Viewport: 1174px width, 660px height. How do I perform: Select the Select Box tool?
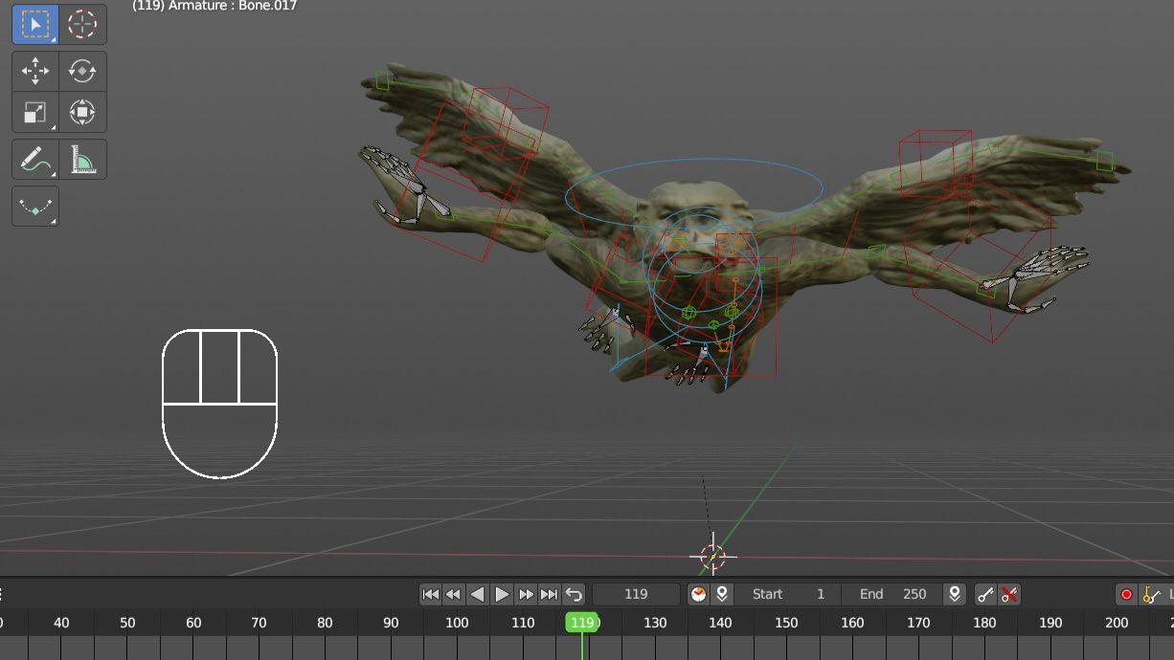point(35,24)
